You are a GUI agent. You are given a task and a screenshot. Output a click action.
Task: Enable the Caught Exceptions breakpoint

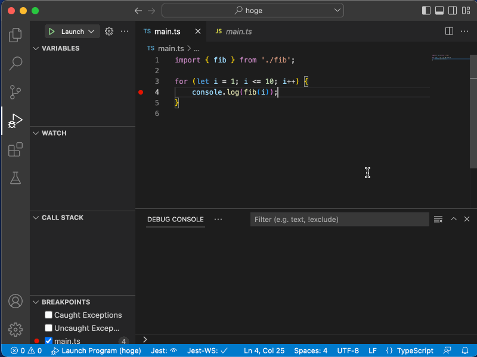[x=48, y=315]
